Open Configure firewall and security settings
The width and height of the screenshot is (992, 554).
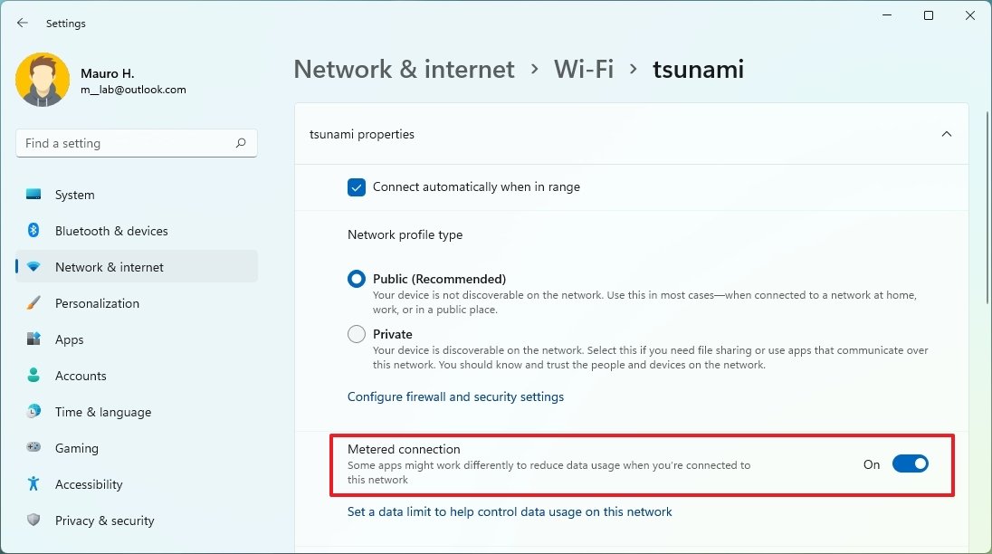point(455,396)
